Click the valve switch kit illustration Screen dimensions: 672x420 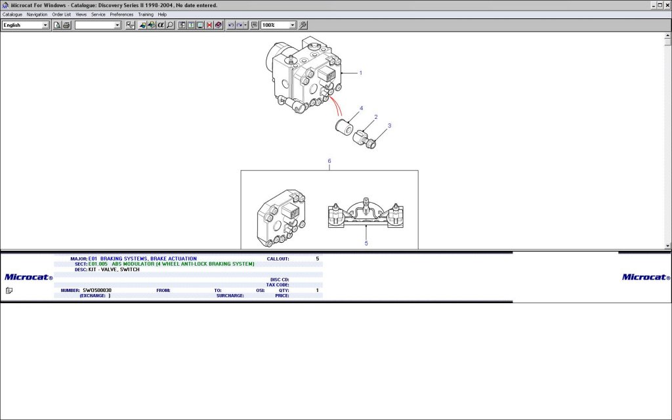click(366, 213)
